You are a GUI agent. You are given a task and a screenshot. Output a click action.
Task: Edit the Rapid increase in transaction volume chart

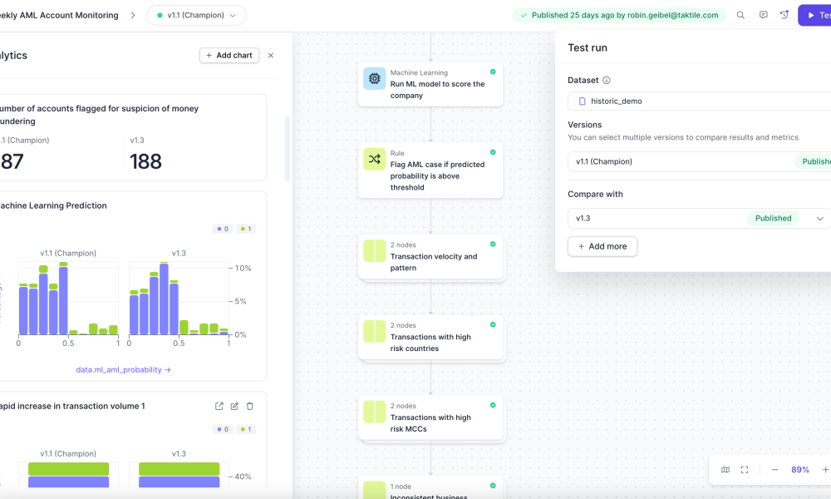(x=234, y=406)
